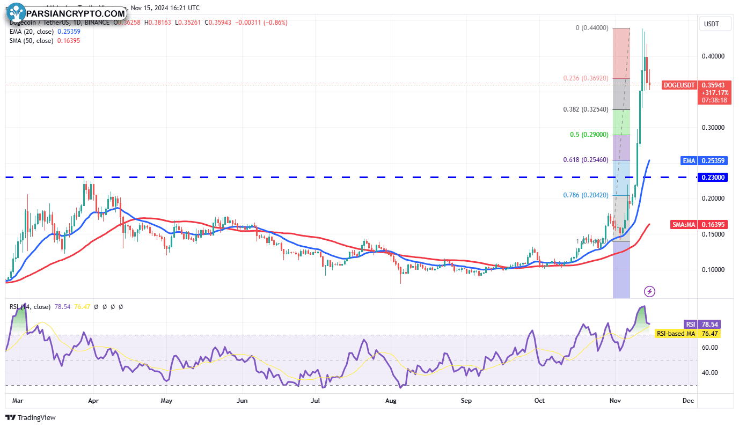Select the Fibonacci 0.5 (0.29000) level label
This screenshot has height=427, width=739.
(589, 135)
